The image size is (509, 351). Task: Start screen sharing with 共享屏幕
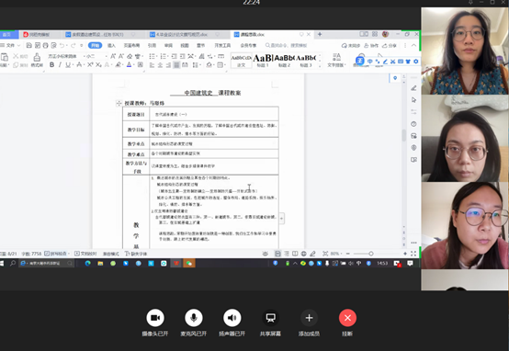point(270,318)
